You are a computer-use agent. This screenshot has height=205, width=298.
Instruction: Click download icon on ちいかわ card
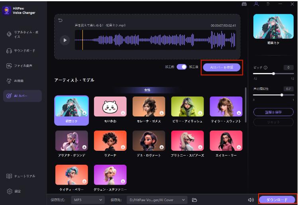[123, 113]
